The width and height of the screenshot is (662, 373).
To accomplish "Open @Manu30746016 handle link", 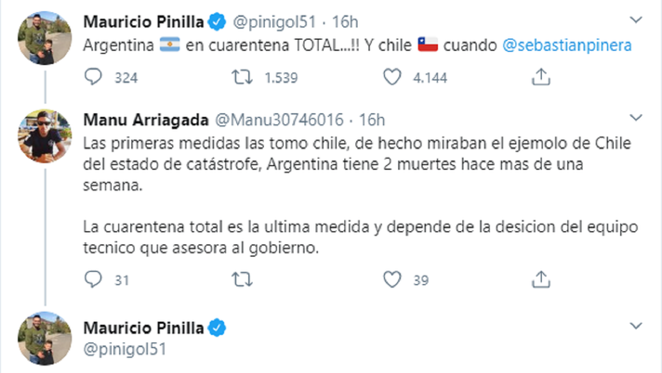I will point(280,119).
